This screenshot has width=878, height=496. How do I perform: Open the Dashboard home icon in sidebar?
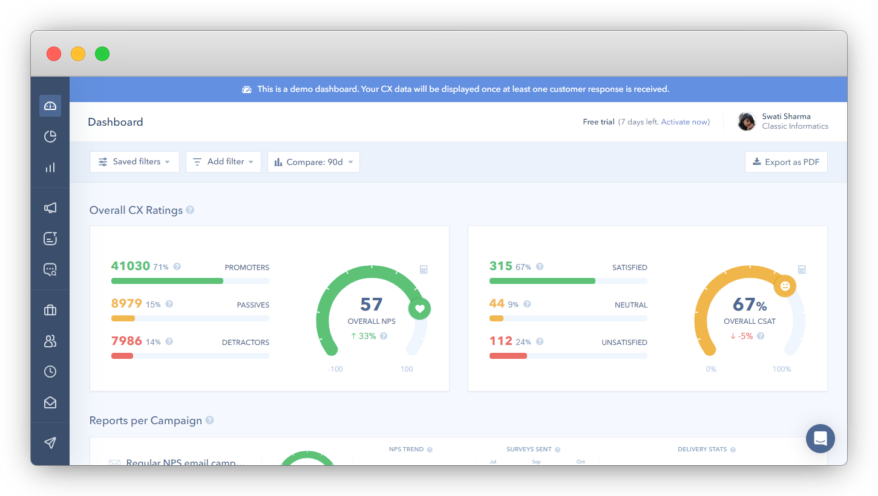(x=50, y=105)
